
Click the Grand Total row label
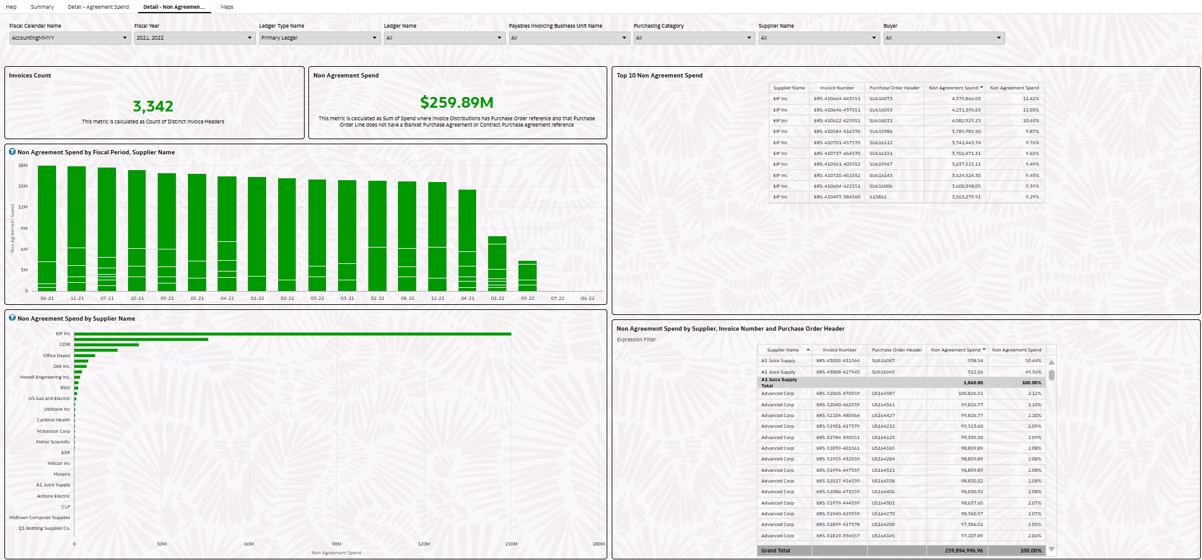tap(776, 551)
